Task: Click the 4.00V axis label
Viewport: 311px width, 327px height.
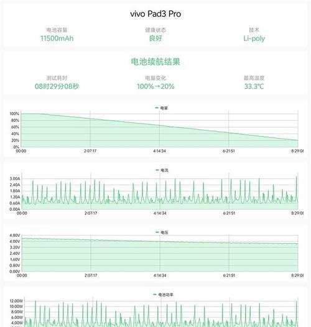Action: coord(15,241)
